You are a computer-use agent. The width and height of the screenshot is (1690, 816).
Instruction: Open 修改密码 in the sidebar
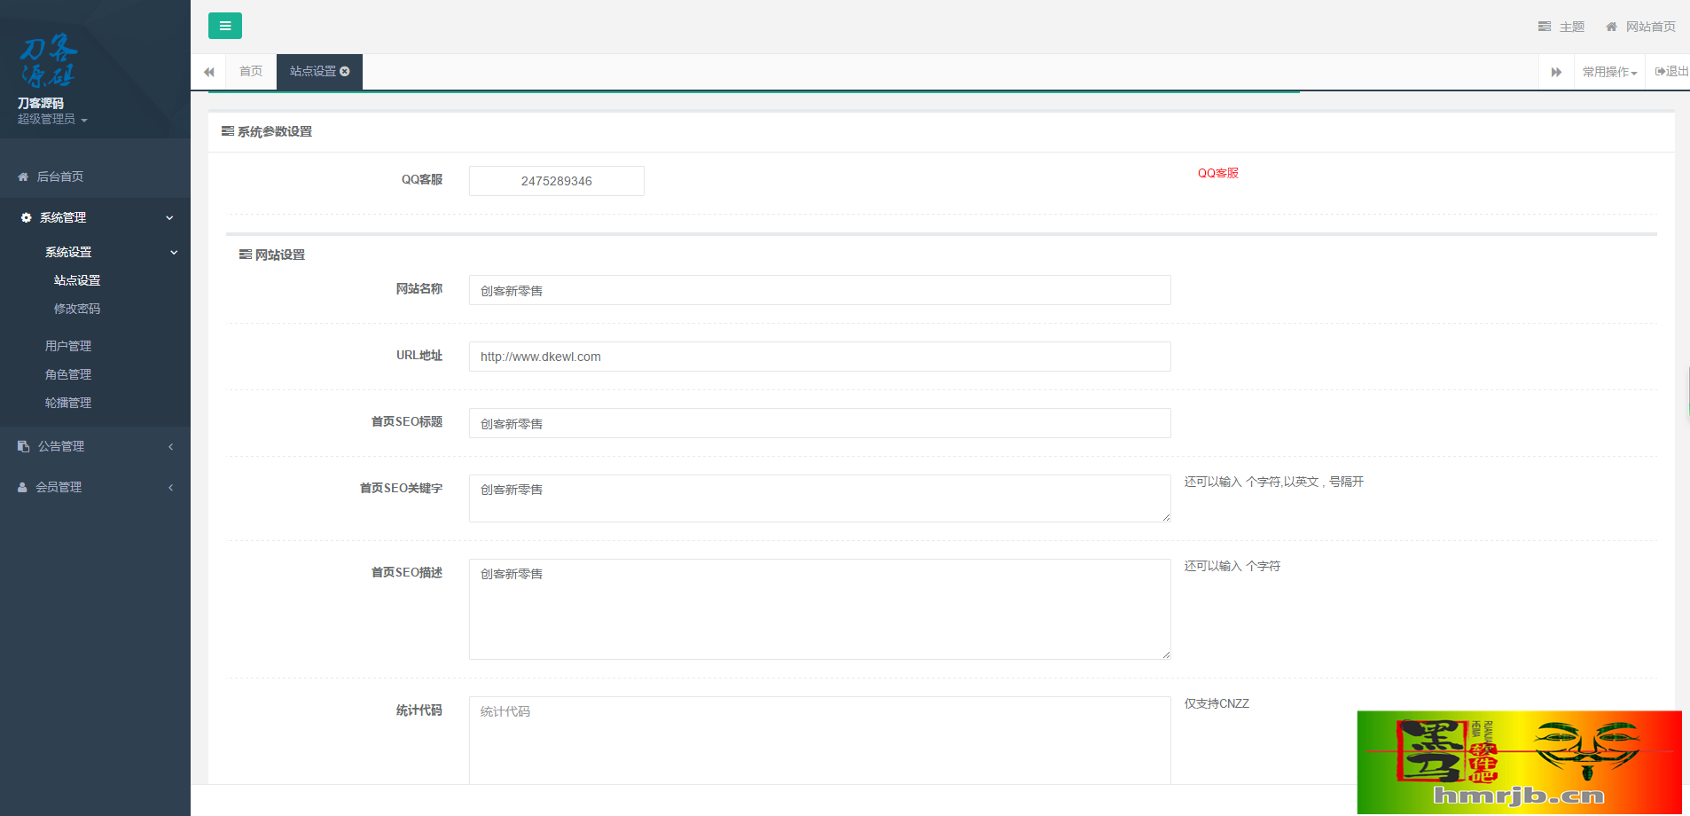(77, 309)
